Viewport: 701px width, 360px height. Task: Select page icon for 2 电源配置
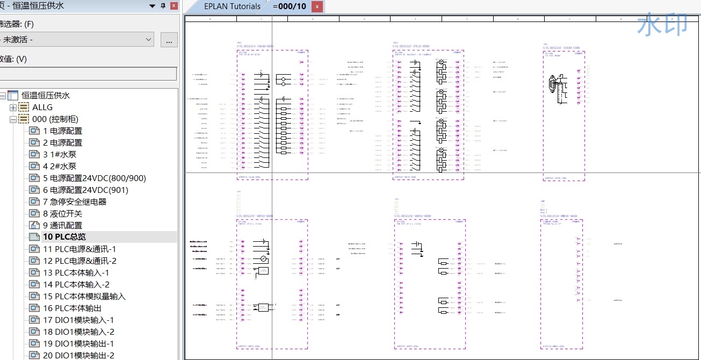click(x=35, y=142)
